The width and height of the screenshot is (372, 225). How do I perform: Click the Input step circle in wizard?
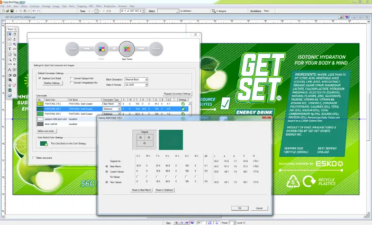pos(72,49)
